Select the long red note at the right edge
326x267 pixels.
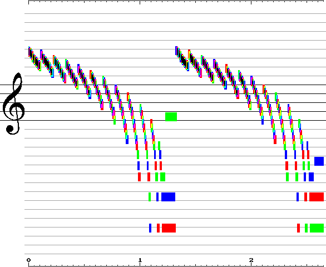(317, 197)
